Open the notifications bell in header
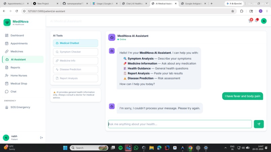 coord(257,21)
